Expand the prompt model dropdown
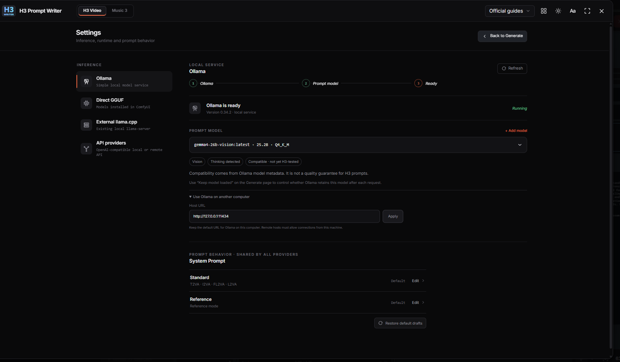 point(358,145)
